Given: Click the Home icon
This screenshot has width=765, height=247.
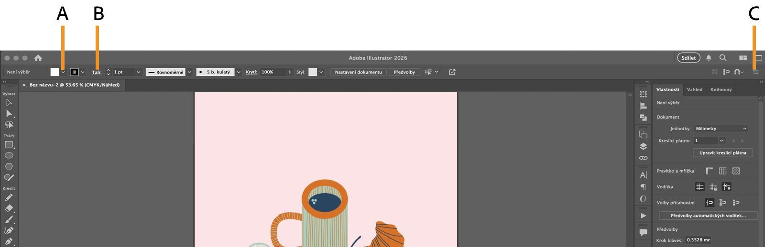Looking at the screenshot, I should (38, 58).
